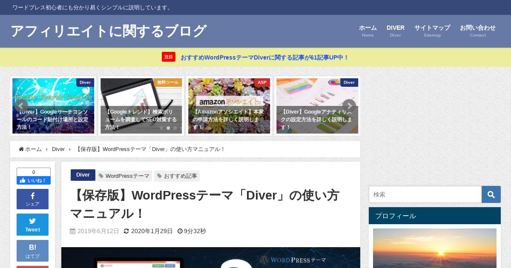Click the home icon in breadcrumb
The height and width of the screenshot is (268, 511).
(21, 149)
